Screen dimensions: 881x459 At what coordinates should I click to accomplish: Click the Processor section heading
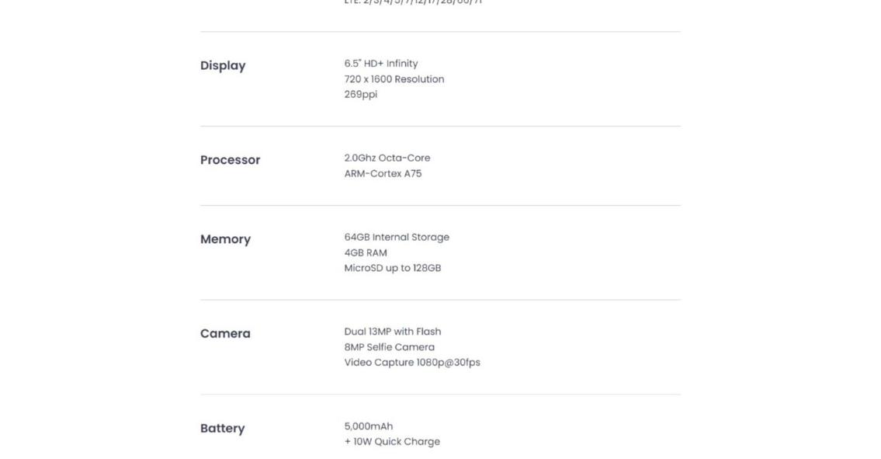230,160
